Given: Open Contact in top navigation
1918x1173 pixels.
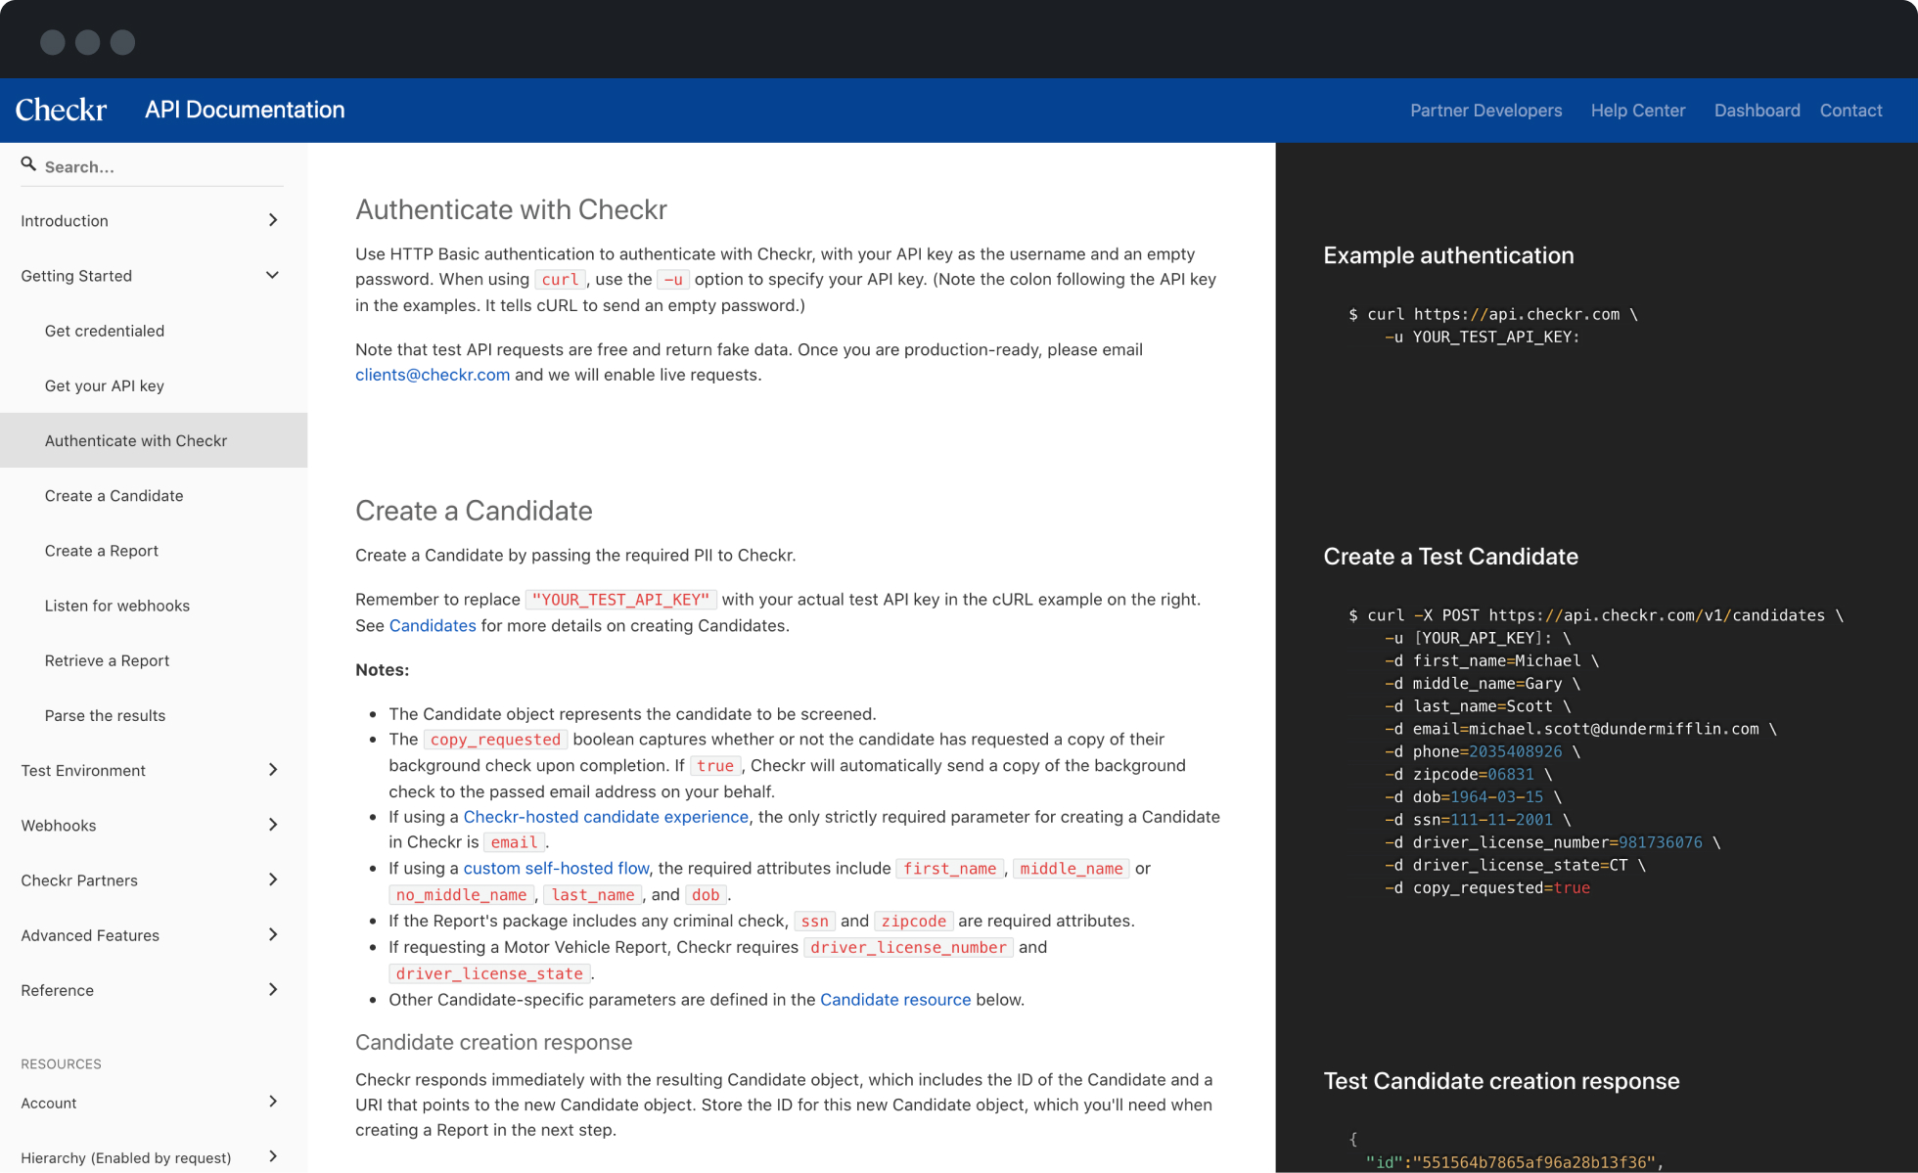Looking at the screenshot, I should point(1851,111).
